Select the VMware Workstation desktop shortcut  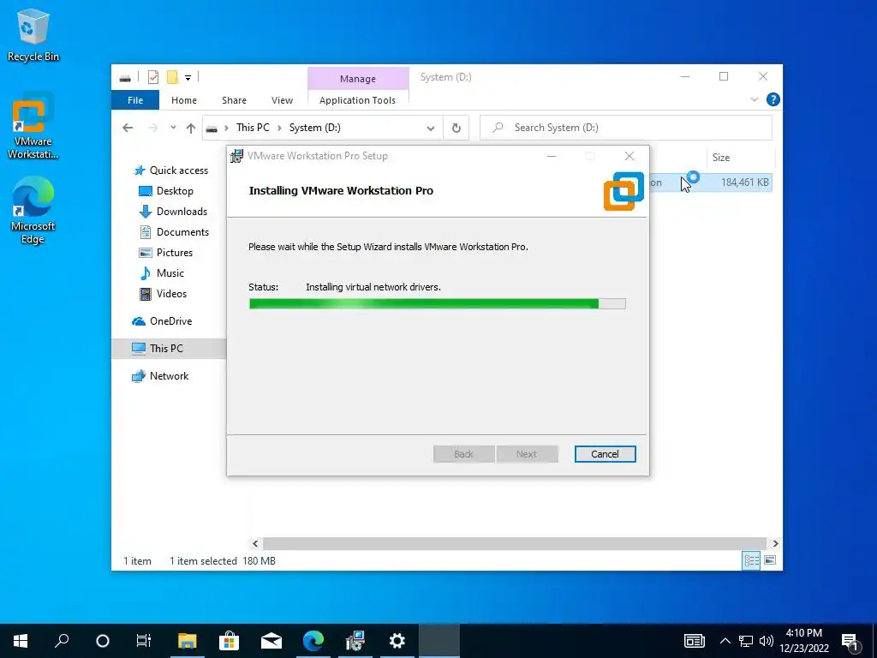pos(33,127)
